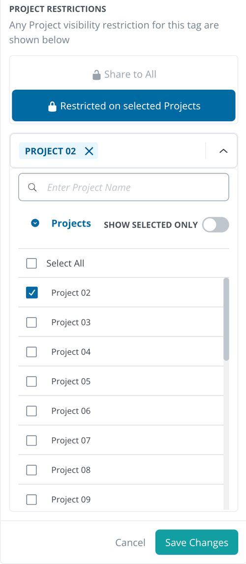Click the lock icon on the Restricted button

53,106
